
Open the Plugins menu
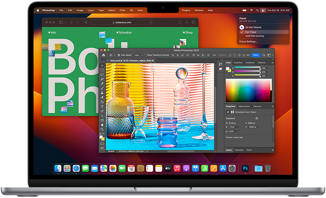186,10
